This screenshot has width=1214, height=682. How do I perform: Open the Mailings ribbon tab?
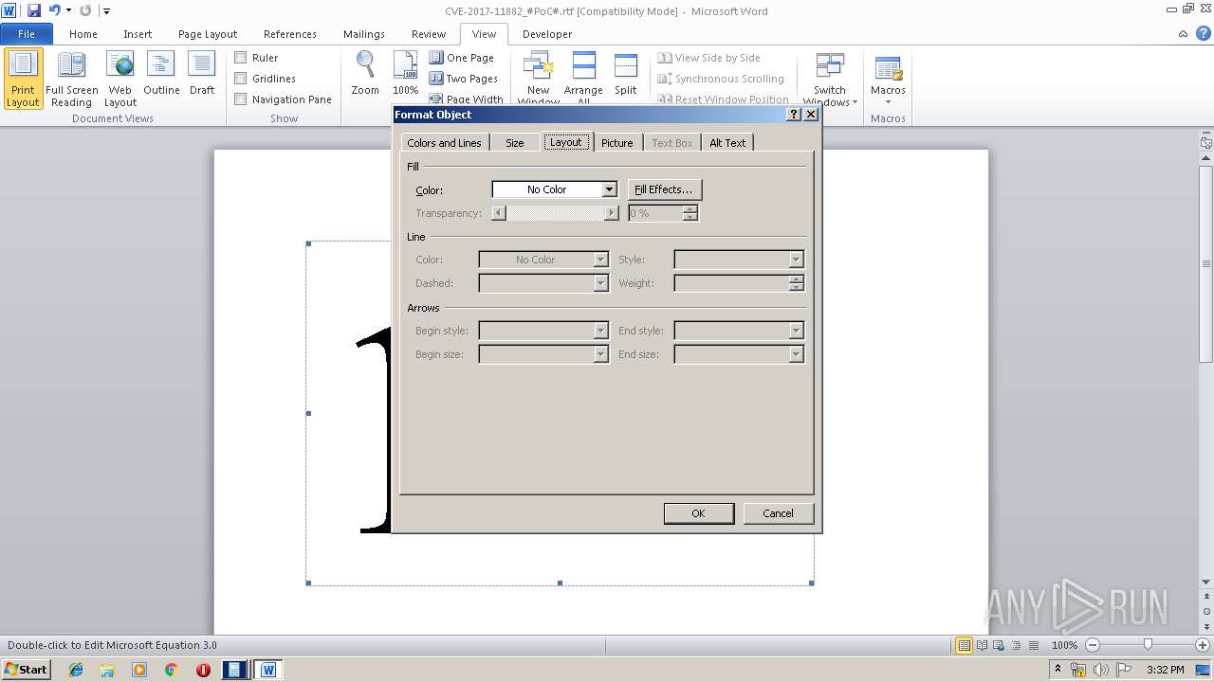point(364,34)
